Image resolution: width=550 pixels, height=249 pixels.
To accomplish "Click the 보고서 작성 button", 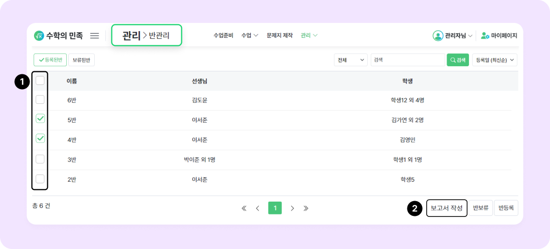I will coord(447,208).
